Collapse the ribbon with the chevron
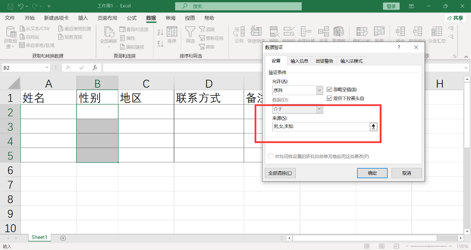 (466, 57)
